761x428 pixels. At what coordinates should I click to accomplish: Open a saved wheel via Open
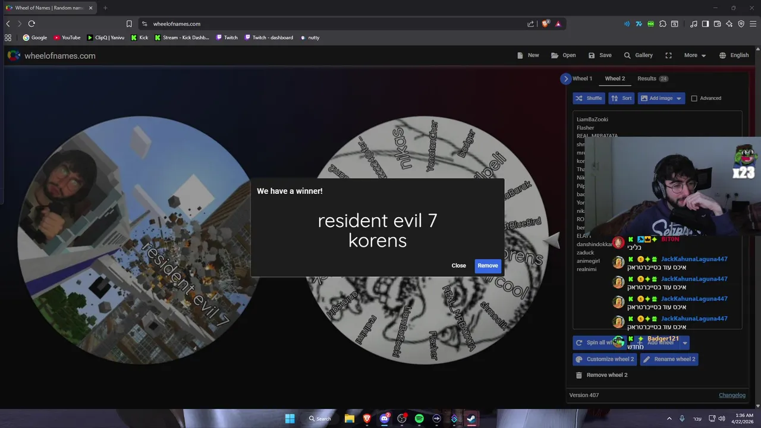coord(563,55)
